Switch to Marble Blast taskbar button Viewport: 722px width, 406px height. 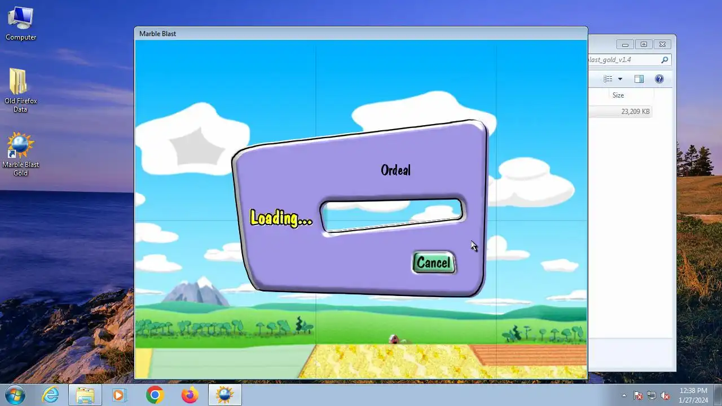coord(225,395)
